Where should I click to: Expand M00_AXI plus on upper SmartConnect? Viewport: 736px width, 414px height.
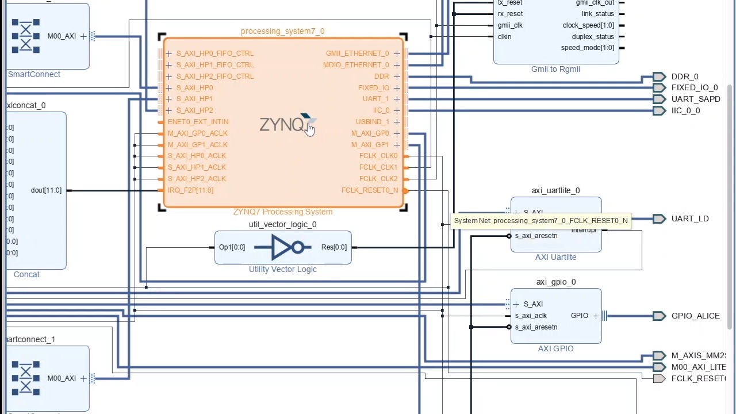(83, 36)
